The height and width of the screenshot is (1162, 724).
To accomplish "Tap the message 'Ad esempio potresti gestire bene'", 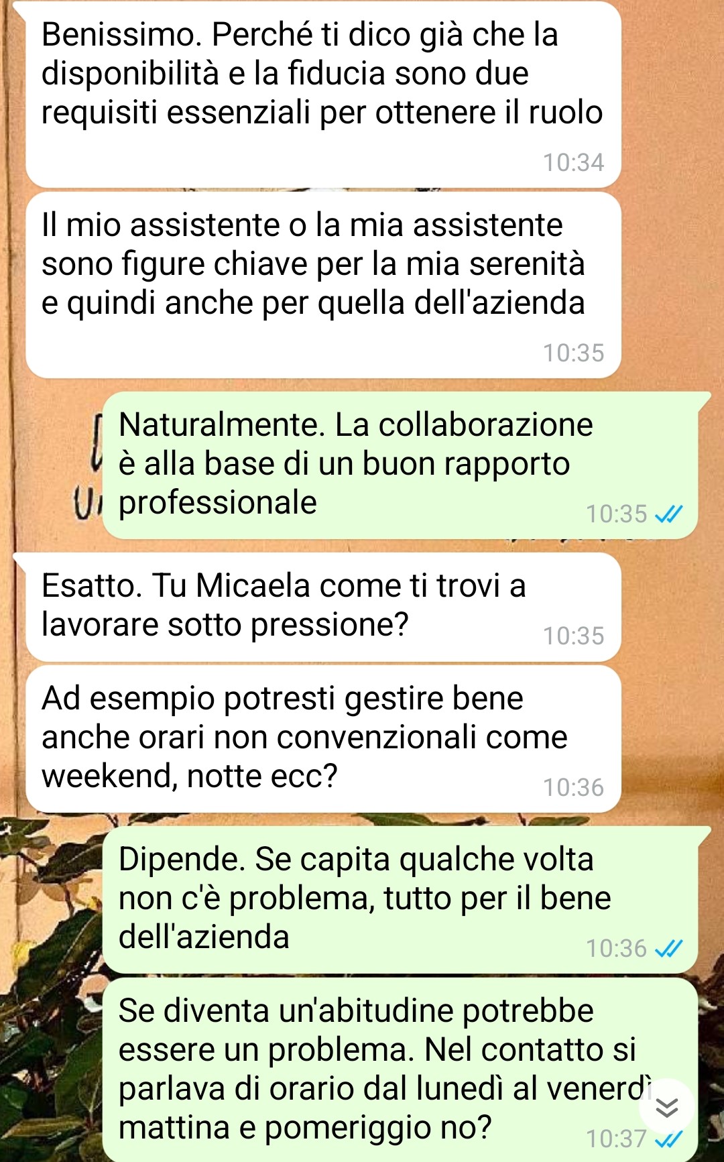I will [x=323, y=739].
